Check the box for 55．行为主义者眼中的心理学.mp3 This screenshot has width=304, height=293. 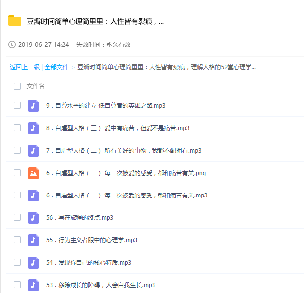(17, 240)
